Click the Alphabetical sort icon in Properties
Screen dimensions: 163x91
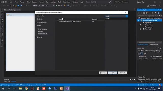pos(141,54)
